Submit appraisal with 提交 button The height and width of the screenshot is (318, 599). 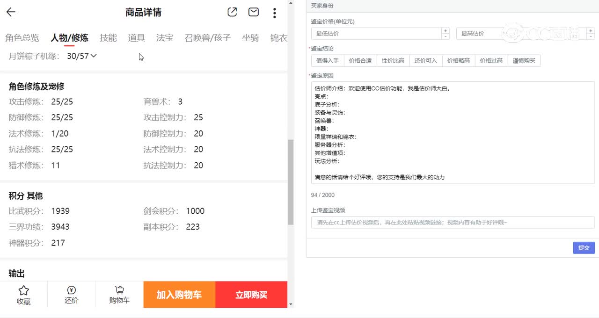584,248
